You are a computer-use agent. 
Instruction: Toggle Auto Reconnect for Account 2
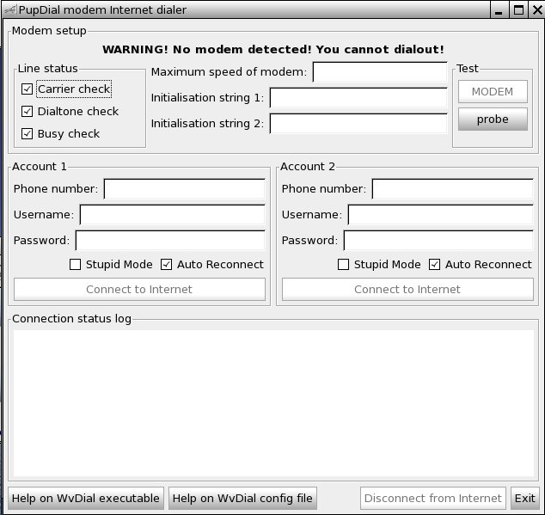click(435, 264)
